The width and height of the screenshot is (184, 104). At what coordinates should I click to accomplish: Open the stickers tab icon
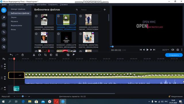tap(4, 40)
